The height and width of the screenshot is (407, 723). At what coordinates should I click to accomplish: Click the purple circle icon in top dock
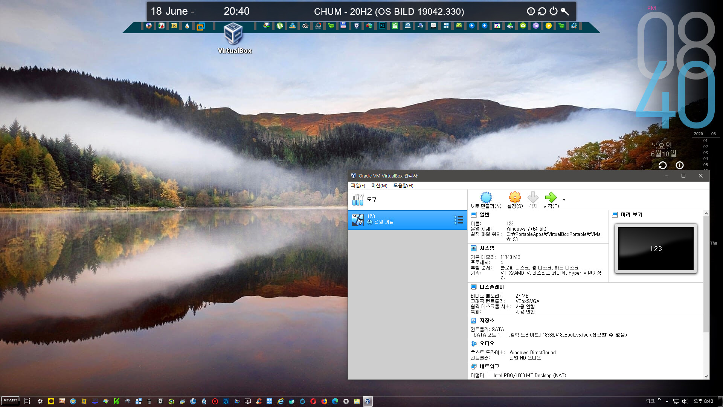535,26
